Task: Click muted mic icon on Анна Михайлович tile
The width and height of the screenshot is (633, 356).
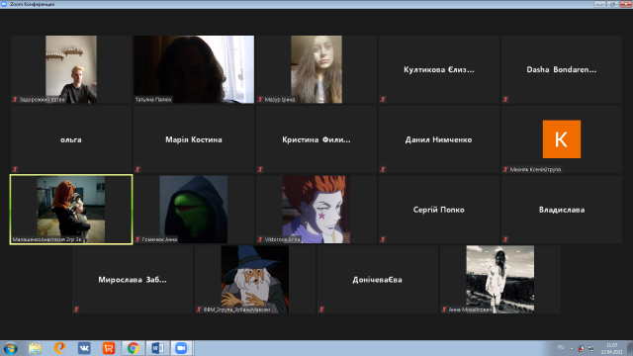Action: coord(444,310)
